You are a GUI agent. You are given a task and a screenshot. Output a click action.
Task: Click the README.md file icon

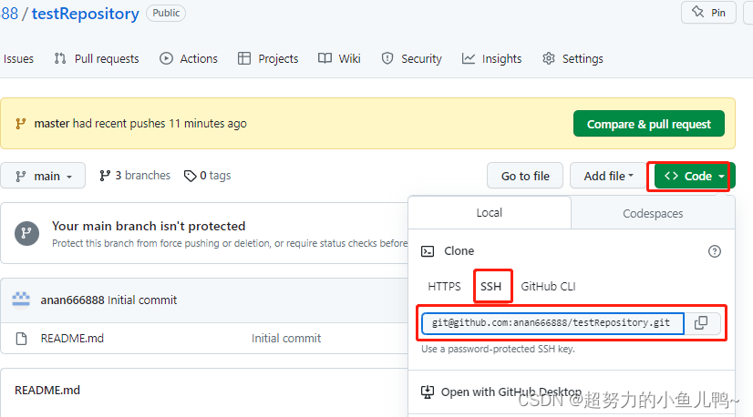pos(22,339)
